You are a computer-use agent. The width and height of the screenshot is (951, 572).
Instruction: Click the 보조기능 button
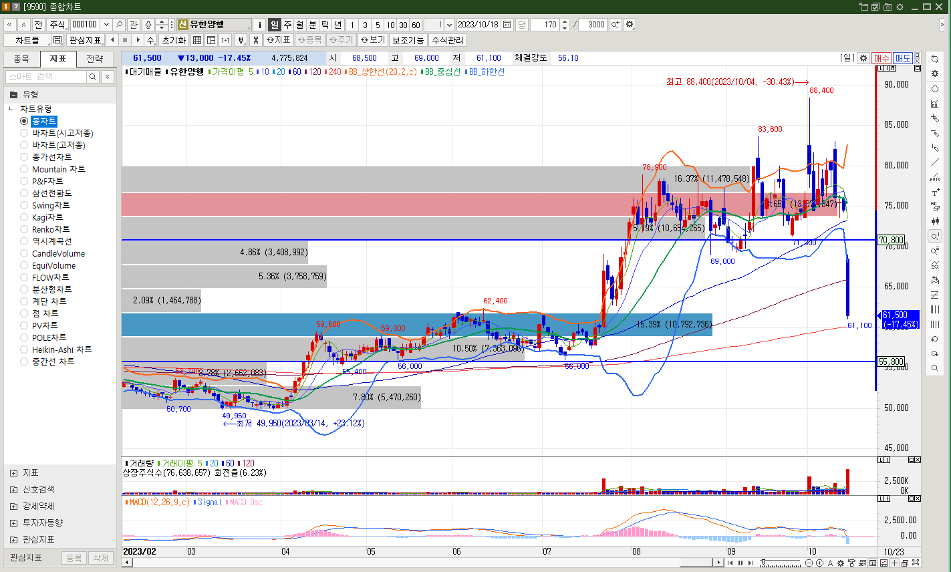point(408,40)
